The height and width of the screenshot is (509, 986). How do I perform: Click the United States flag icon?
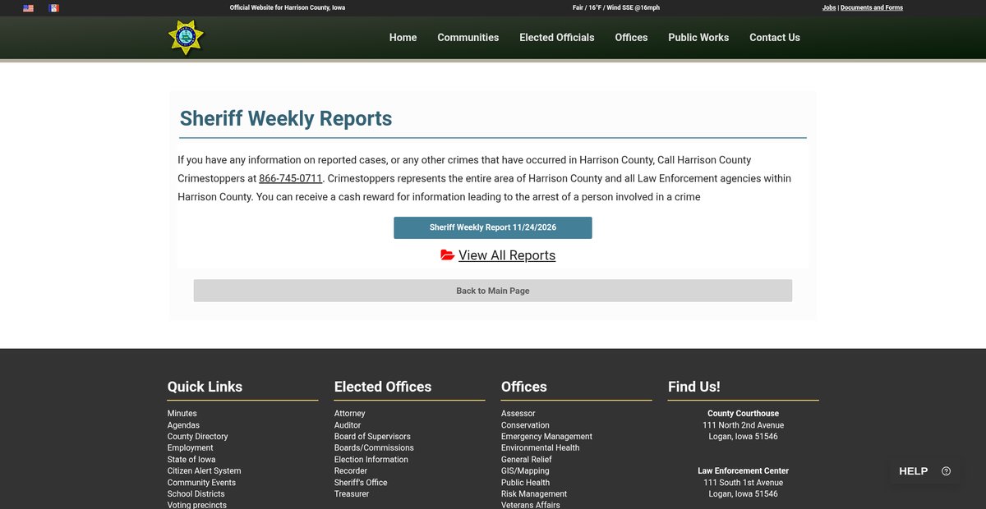point(29,8)
